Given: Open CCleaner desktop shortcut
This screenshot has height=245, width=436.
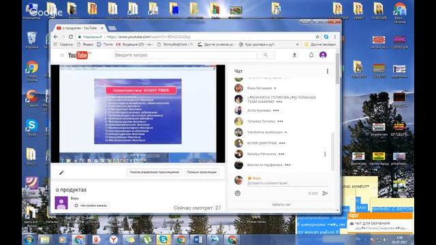Looking at the screenshot, I should pyautogui.click(x=32, y=99).
